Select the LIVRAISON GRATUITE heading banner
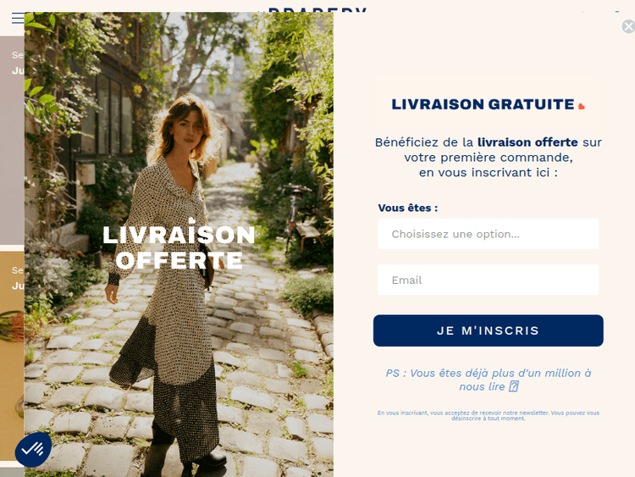 [488, 104]
